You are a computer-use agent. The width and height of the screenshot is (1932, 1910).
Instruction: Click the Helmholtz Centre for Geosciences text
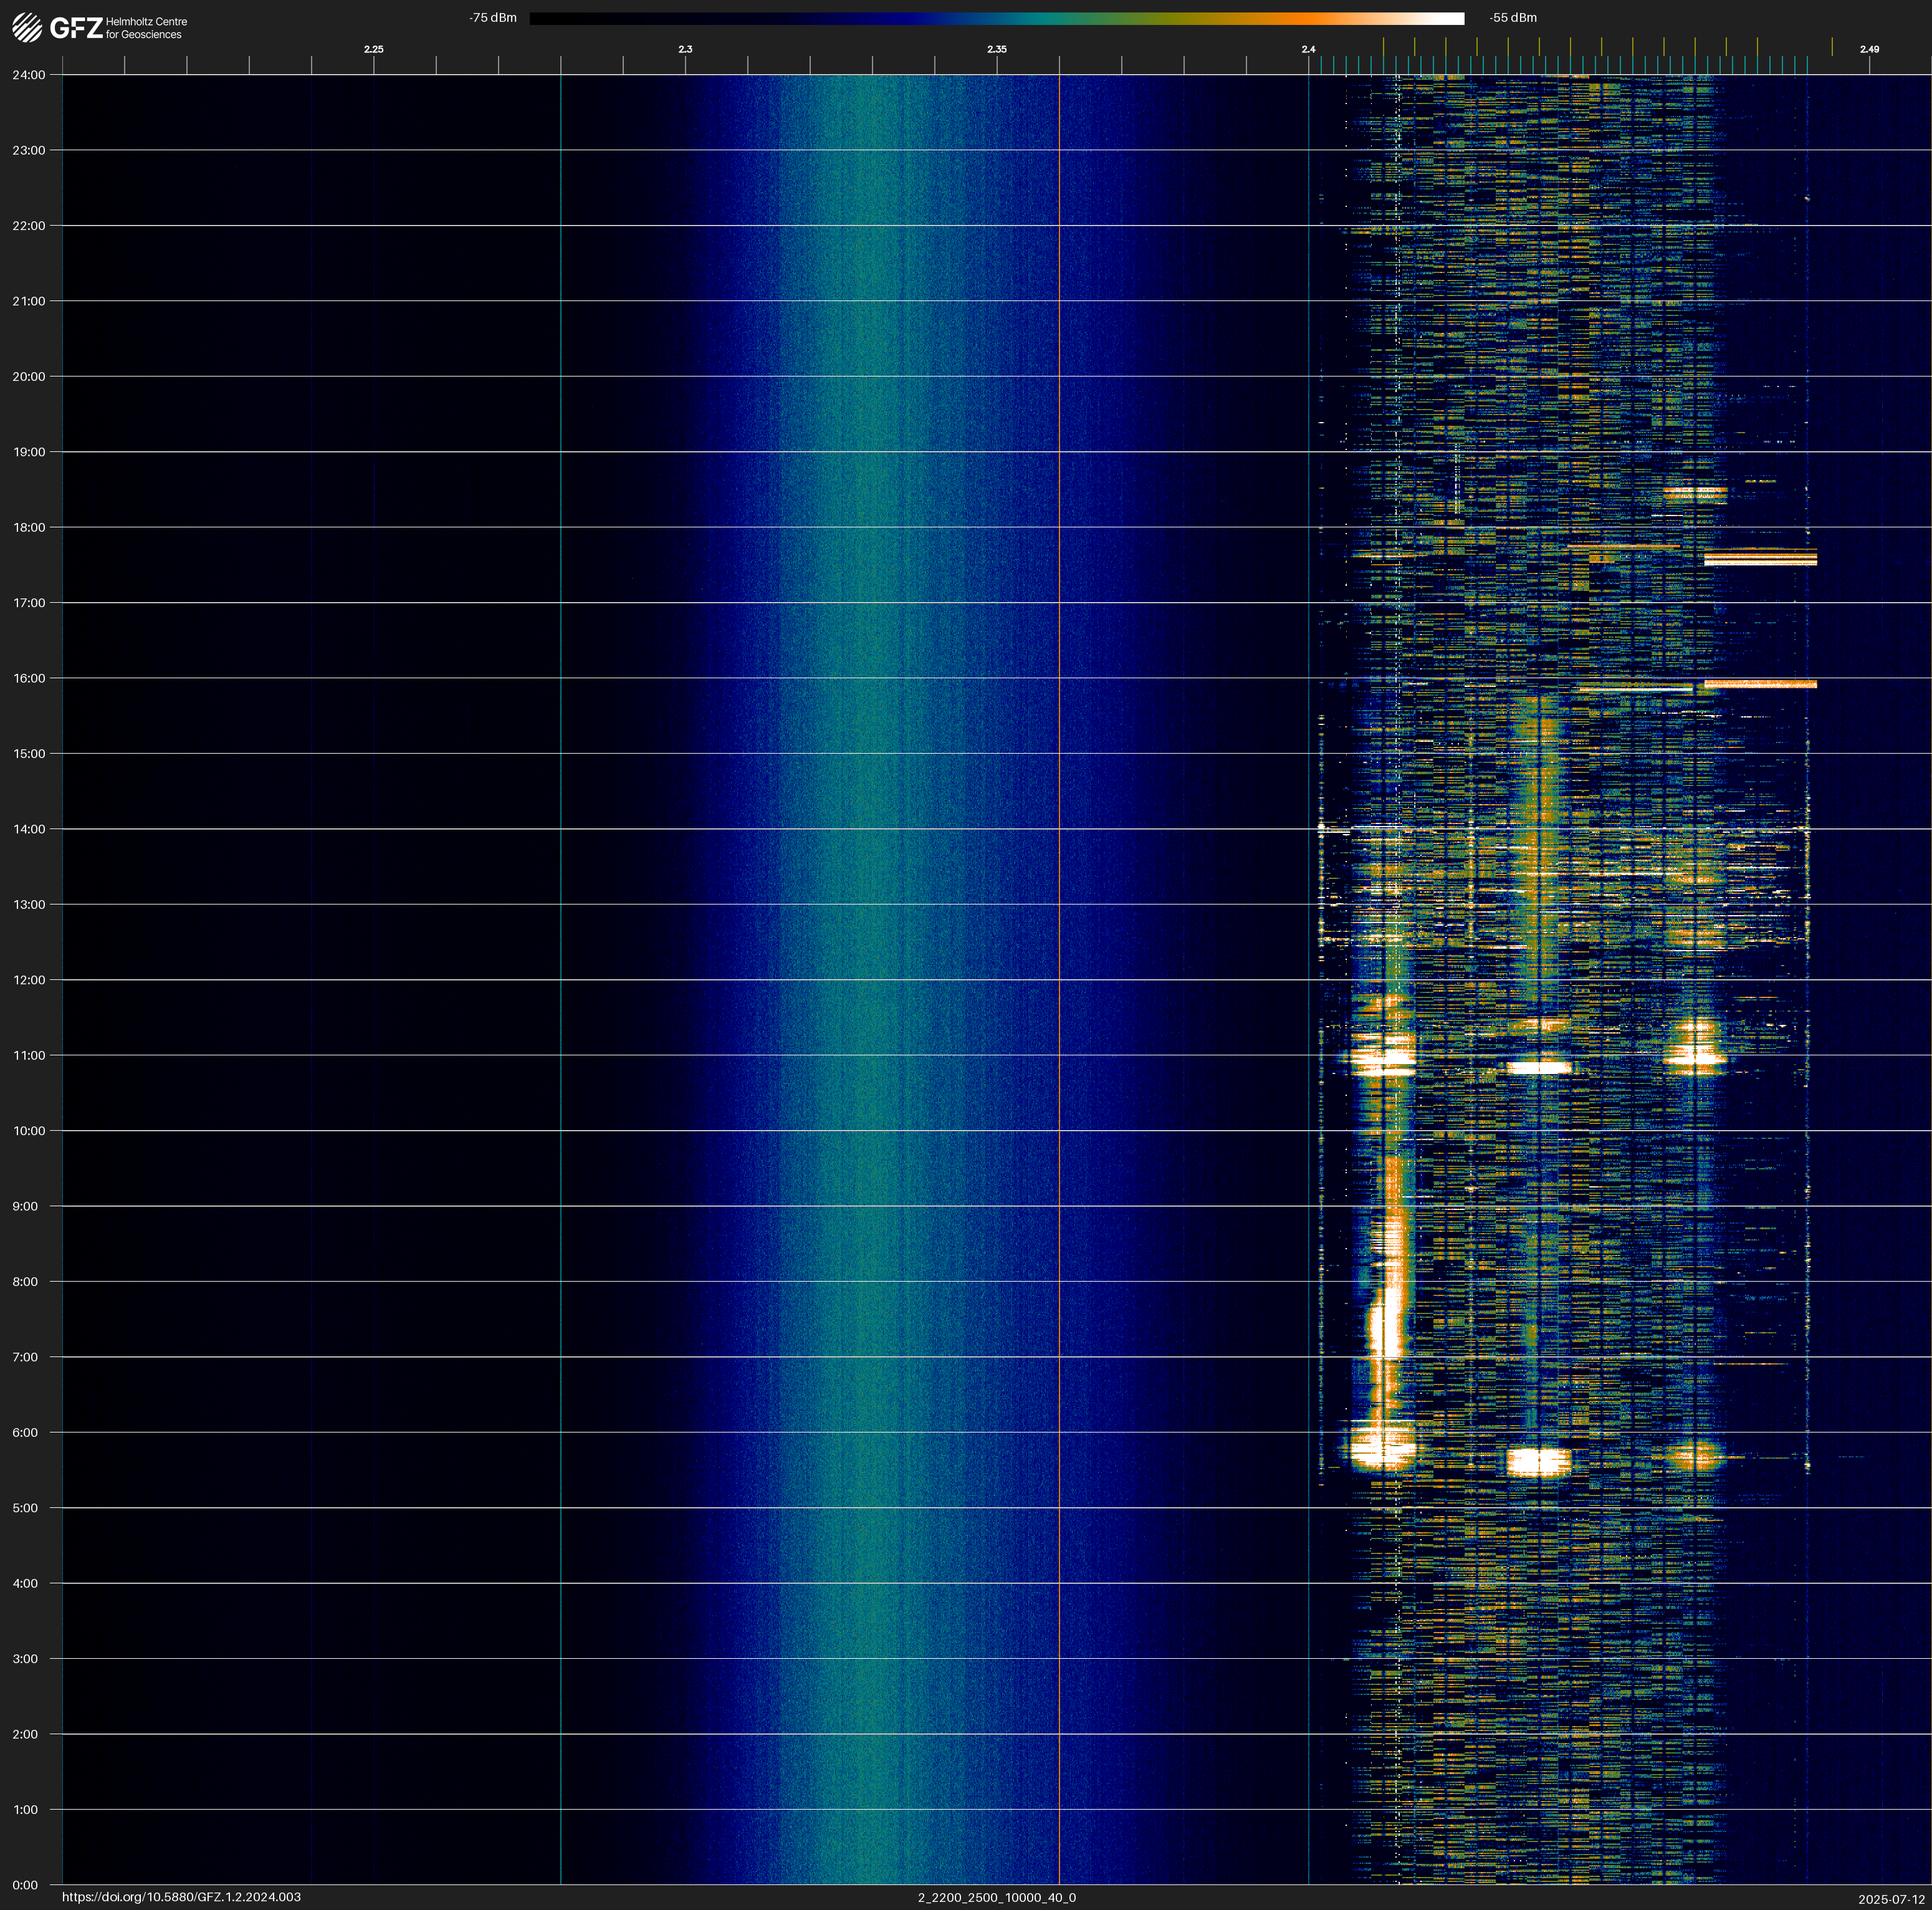pos(146,28)
